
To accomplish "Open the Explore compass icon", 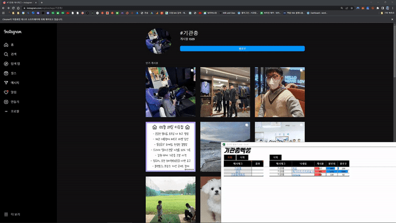I will tap(6, 64).
